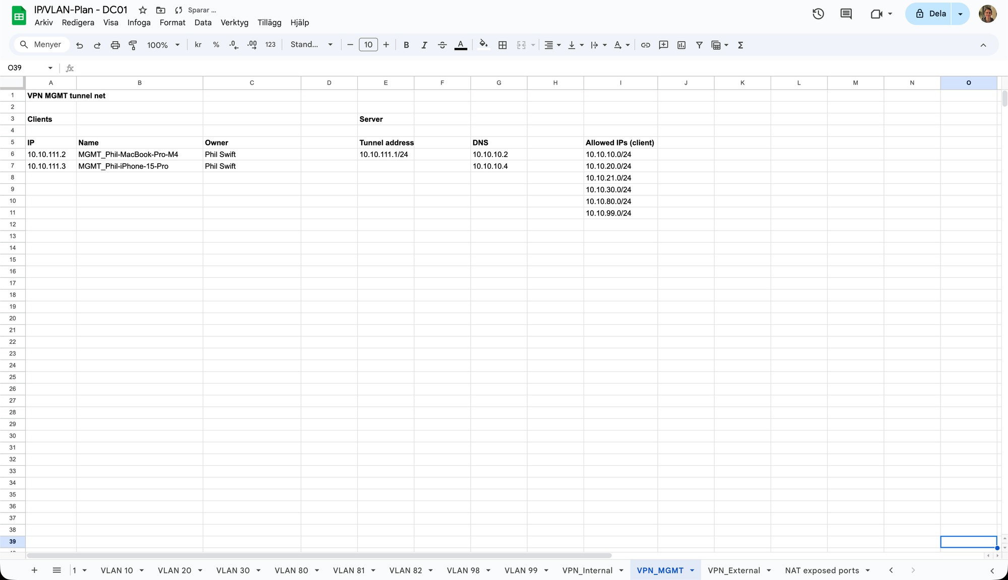Open the print dialog

pos(115,45)
